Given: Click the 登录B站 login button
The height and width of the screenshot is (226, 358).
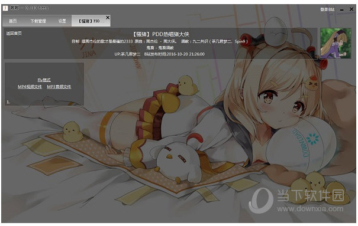Looking at the screenshot, I should point(327,9).
